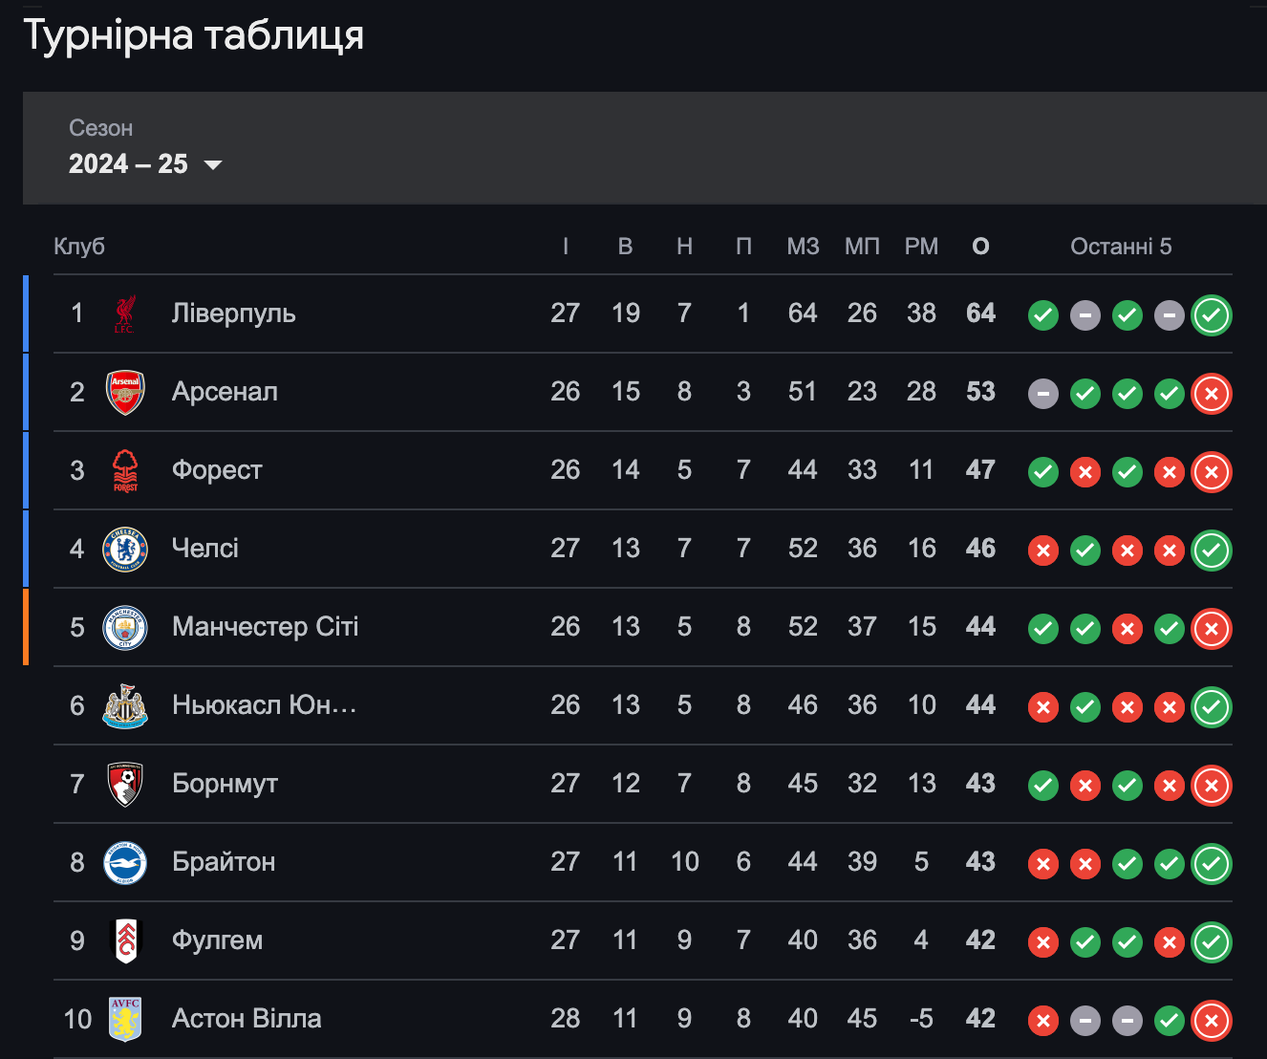Click the Newcastle United crest icon
The width and height of the screenshot is (1267, 1059).
click(125, 705)
